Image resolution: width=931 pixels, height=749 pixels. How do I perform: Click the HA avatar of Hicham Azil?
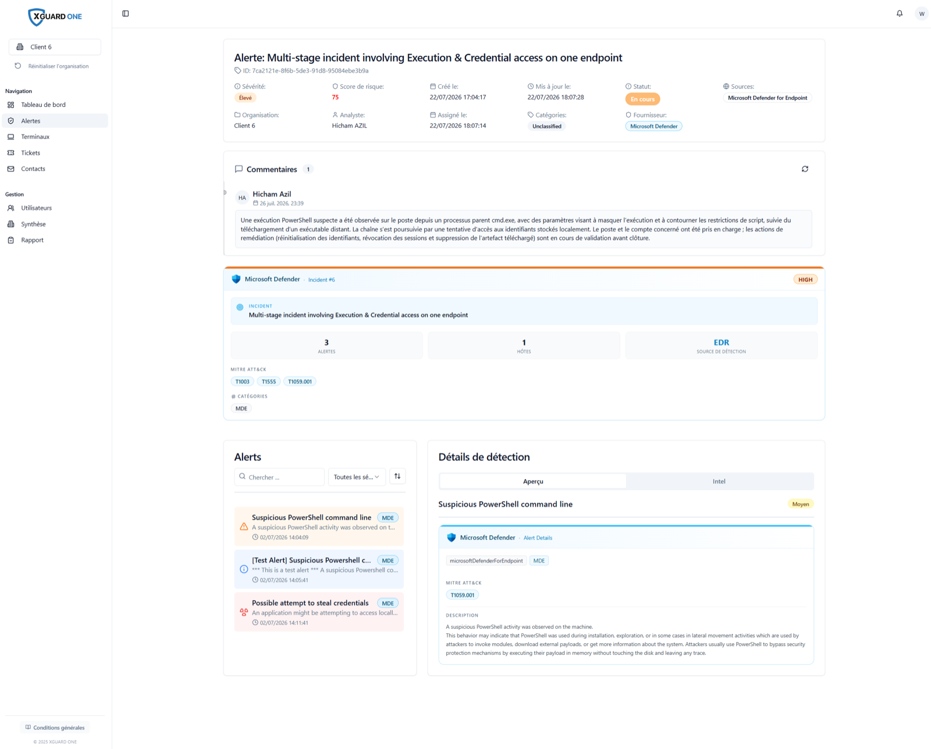242,198
